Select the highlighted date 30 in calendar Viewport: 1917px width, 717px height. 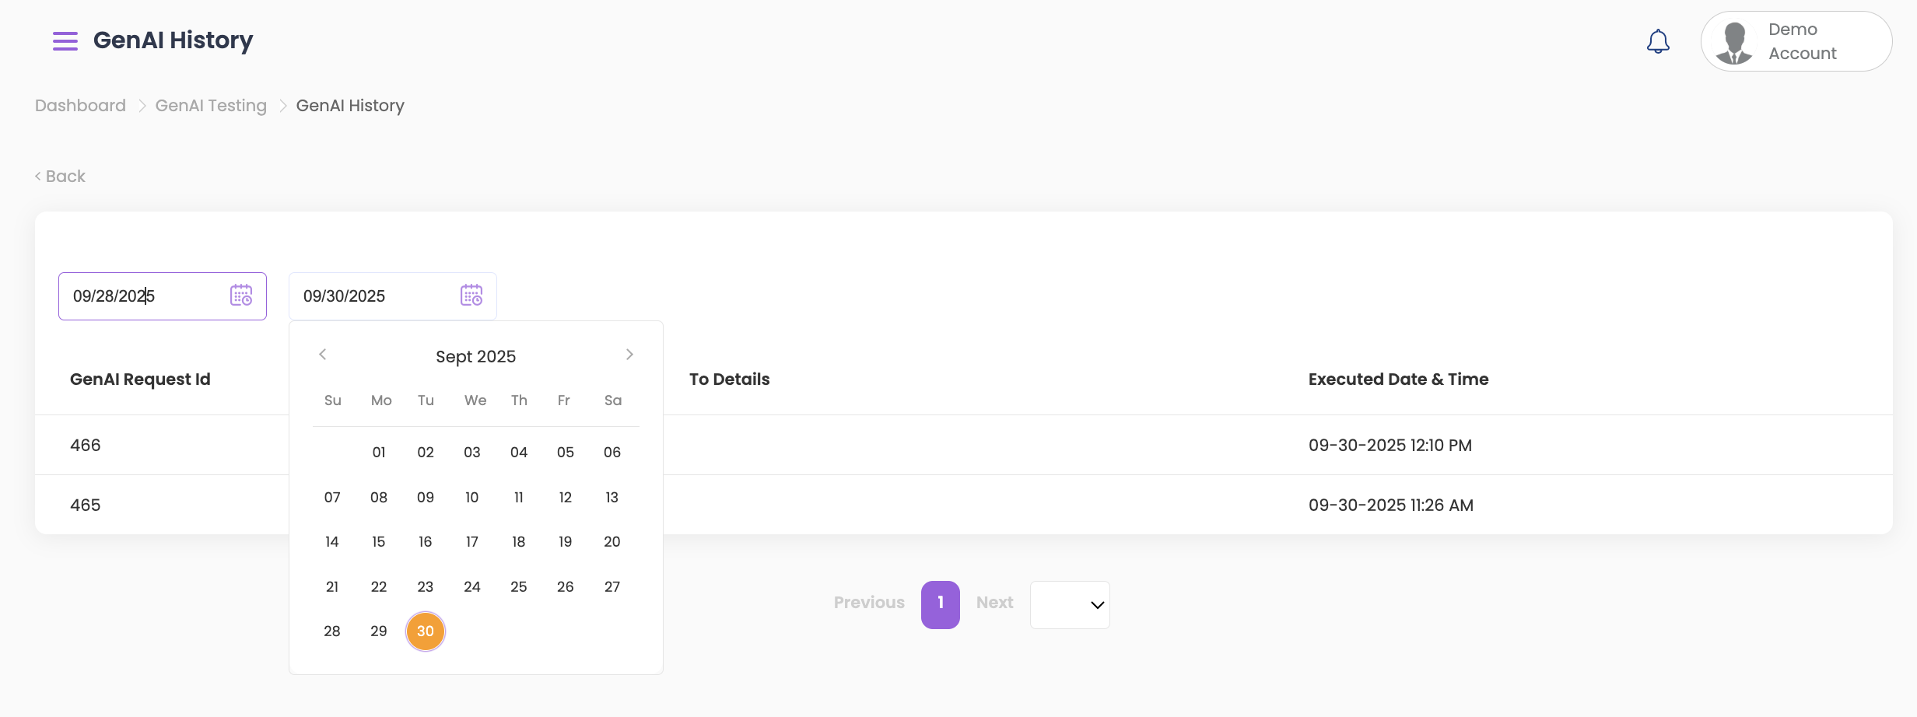(426, 631)
